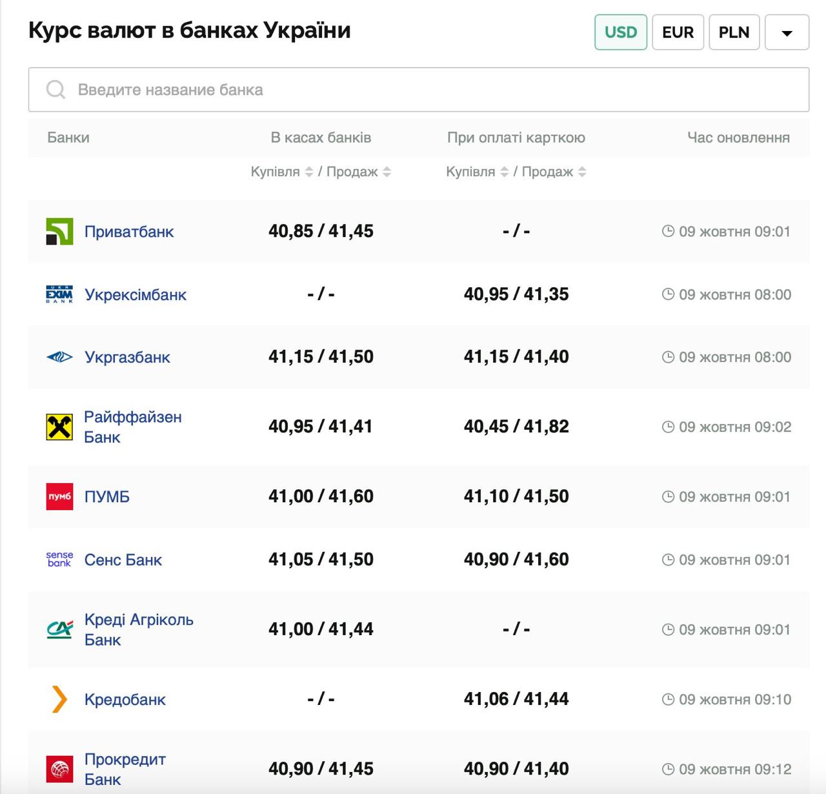The image size is (826, 794).
Task: Click the Sense Bank logo
Action: click(59, 560)
